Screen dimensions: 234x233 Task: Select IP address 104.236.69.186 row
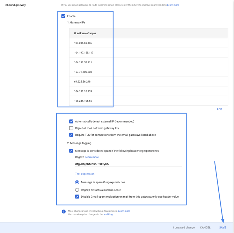pos(83,43)
